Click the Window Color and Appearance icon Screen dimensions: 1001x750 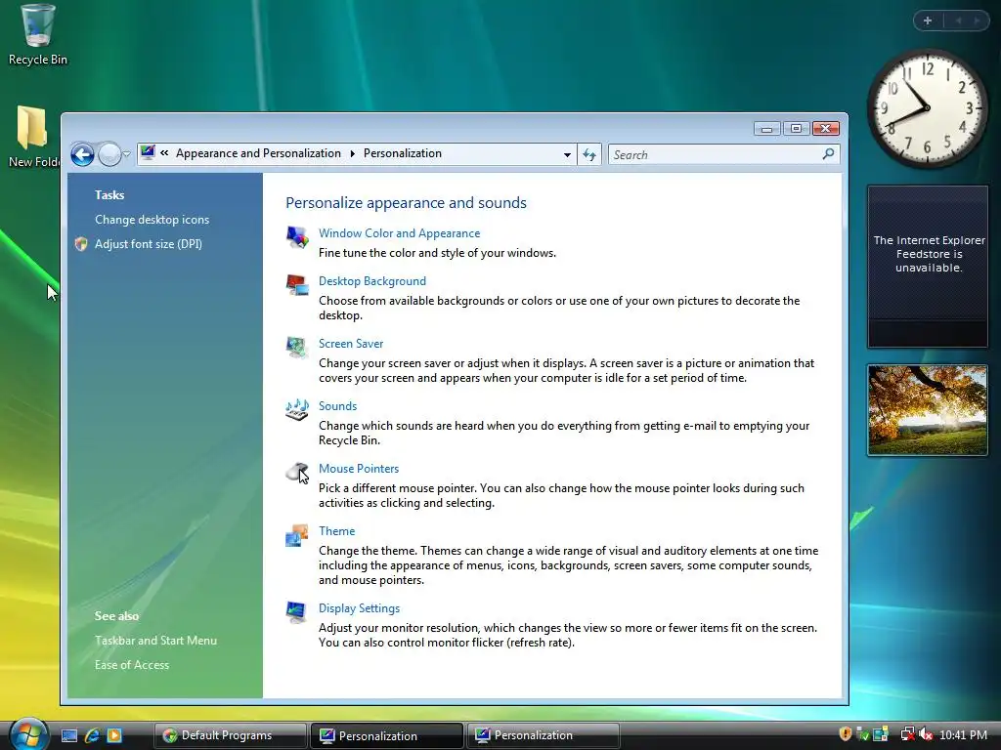coord(297,237)
